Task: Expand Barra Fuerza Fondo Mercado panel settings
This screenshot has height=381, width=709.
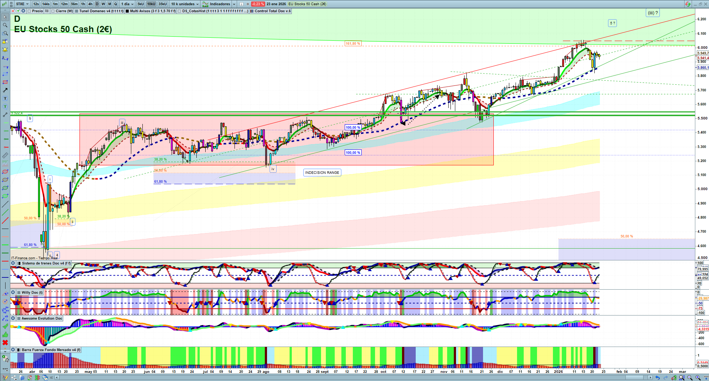Action: tap(13, 350)
